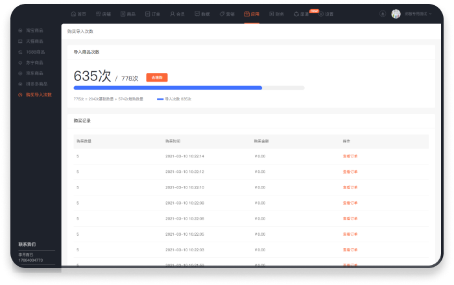
Task: Click the 营销 marketing tag icon
Action: 222,14
